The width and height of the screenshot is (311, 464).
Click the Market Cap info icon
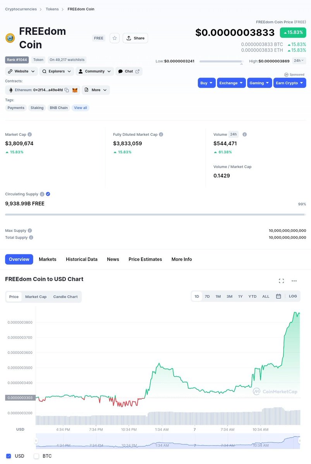tap(30, 135)
